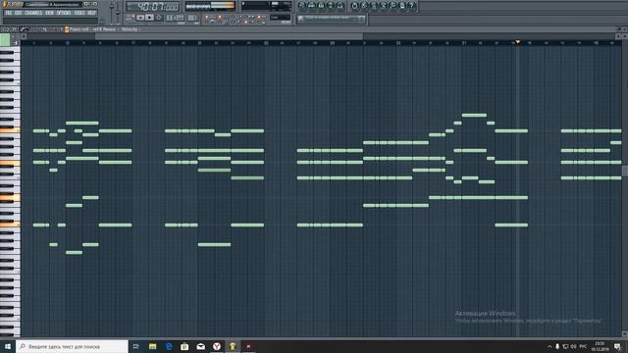The height and width of the screenshot is (353, 628).
Task: Open the VIEW menu
Action: tap(49, 13)
